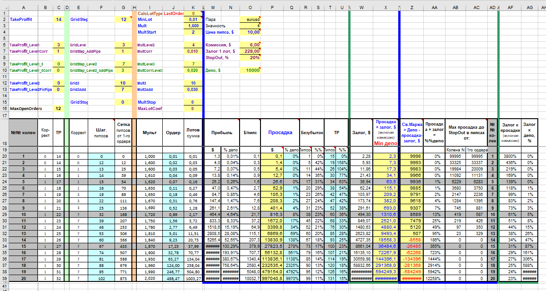546x291 pixels.
Task: Select the eurusd pair cell
Action: [250, 20]
